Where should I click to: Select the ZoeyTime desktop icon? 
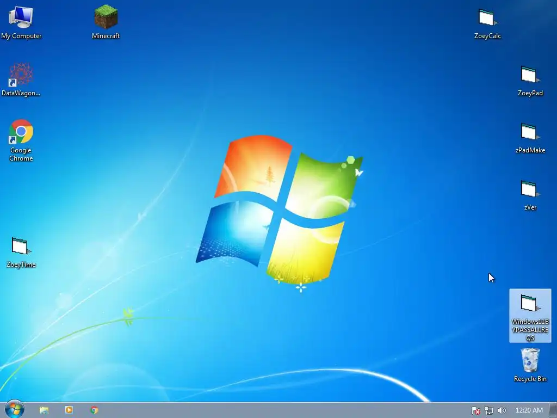pyautogui.click(x=21, y=253)
